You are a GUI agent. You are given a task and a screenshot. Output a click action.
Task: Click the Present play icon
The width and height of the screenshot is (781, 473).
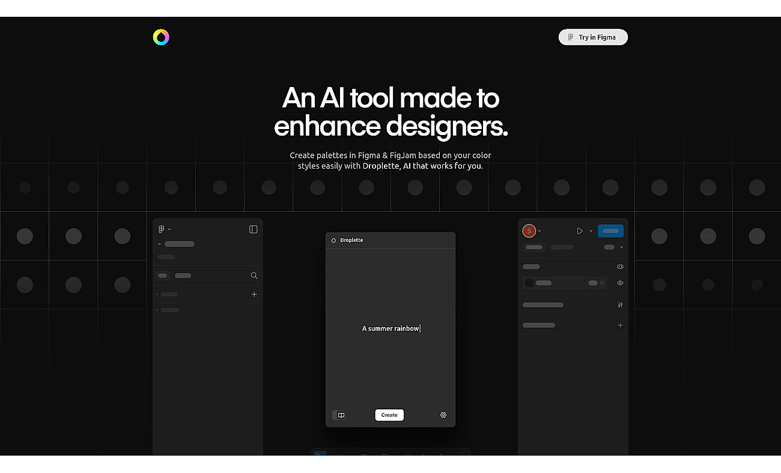point(580,231)
